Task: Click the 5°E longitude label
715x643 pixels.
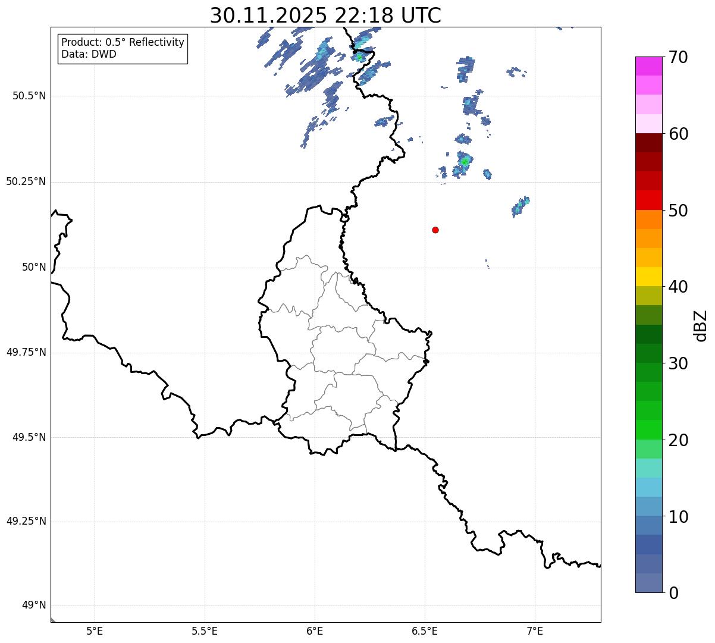Action: point(95,631)
